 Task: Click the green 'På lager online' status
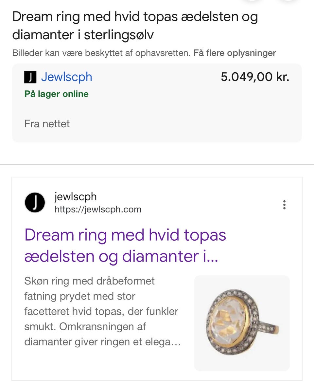[x=56, y=94]
